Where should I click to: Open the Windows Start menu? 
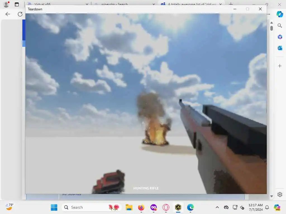(54, 207)
